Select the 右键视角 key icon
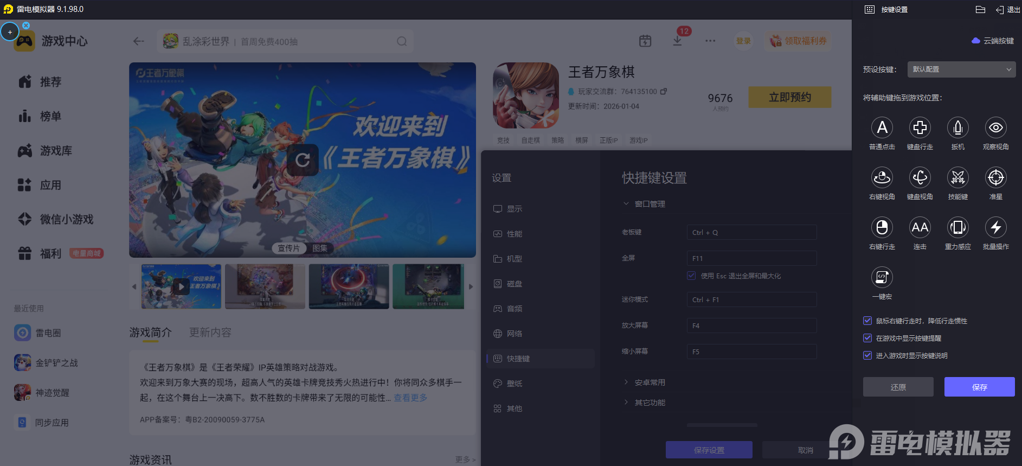Screen dimensions: 1022x466 point(882,177)
